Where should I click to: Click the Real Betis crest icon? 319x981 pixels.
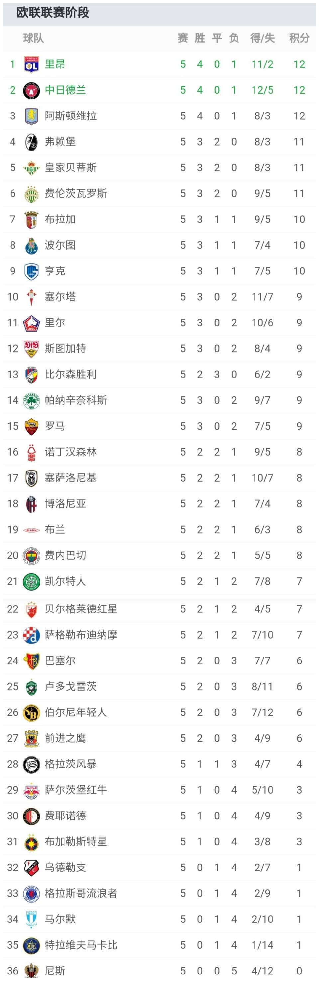[x=31, y=167]
